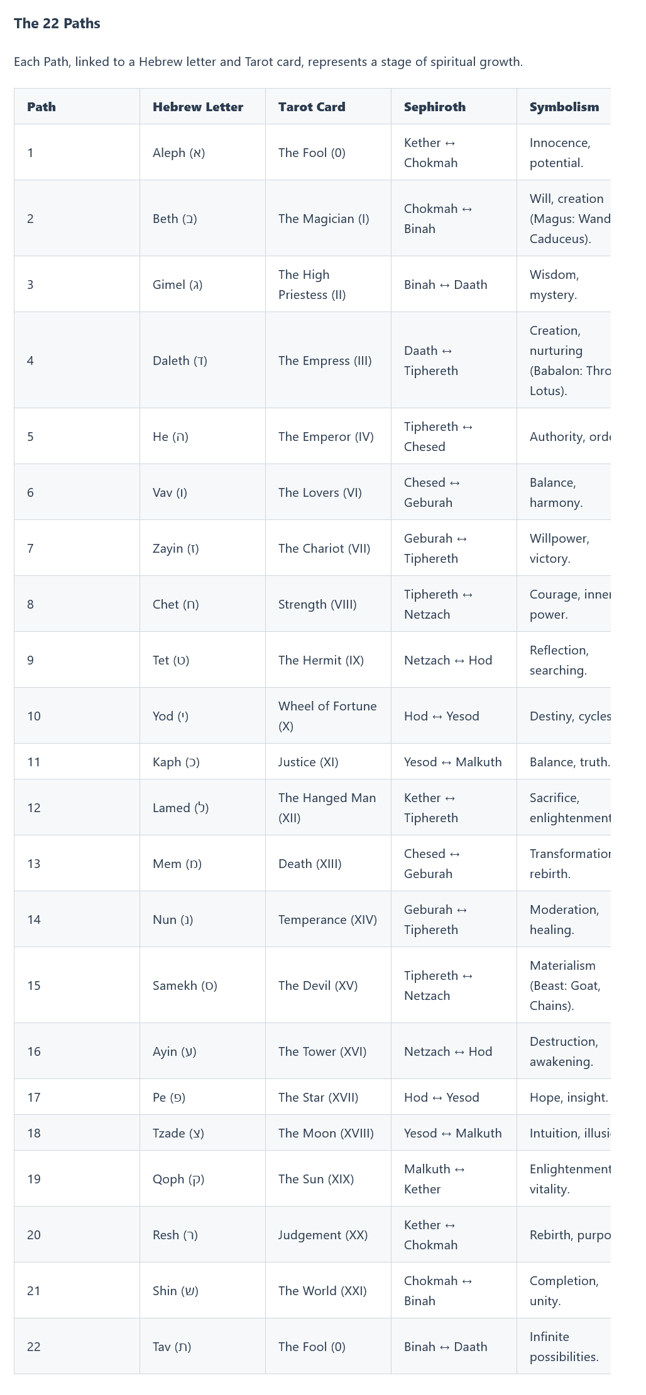This screenshot has height=1395, width=646.
Task: Select the Strength (VIII) cell
Action: (317, 604)
